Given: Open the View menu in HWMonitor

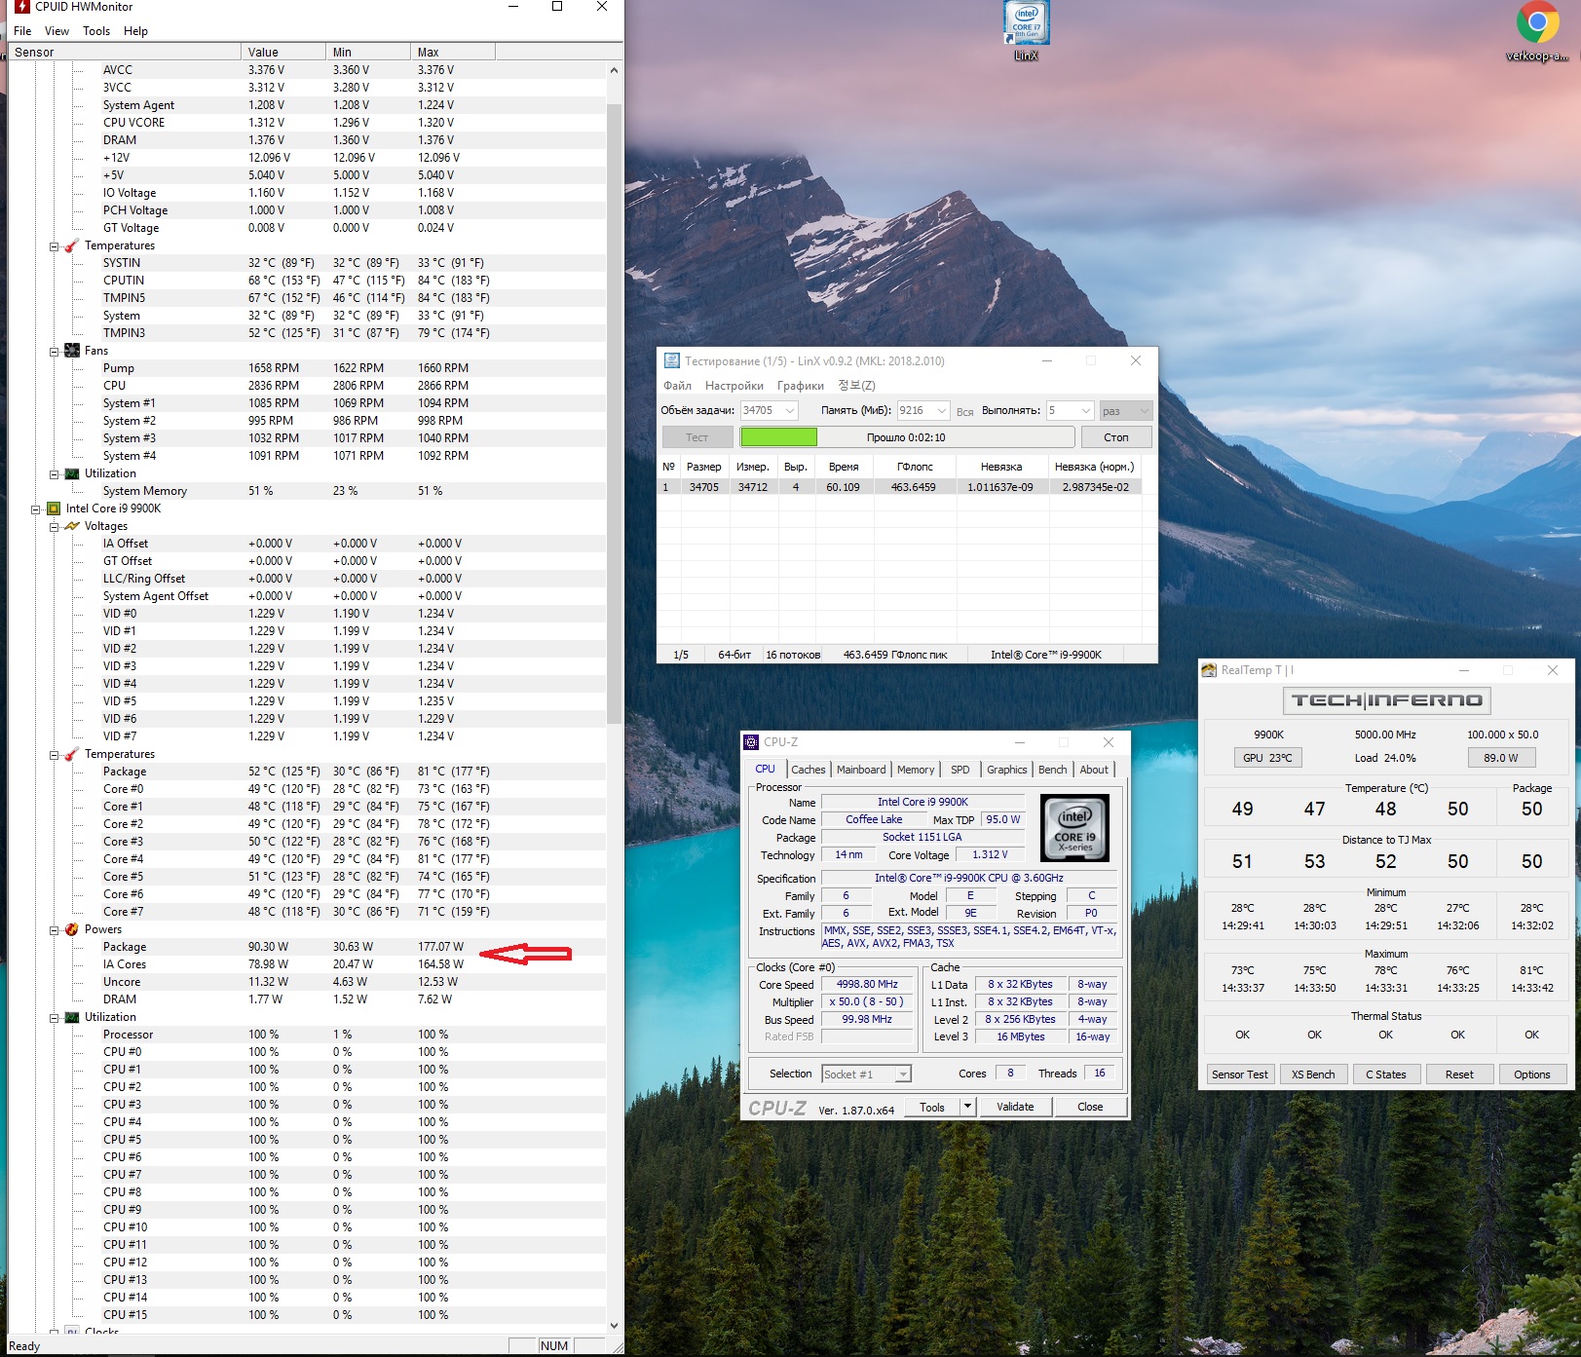Looking at the screenshot, I should point(56,31).
